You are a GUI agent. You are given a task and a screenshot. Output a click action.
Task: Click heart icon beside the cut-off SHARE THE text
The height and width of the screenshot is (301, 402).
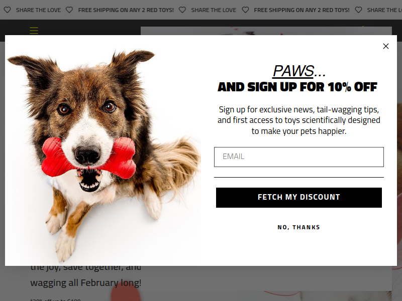coord(358,10)
